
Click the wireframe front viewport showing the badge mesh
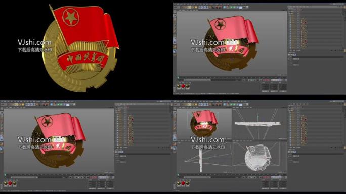pos(259,157)
